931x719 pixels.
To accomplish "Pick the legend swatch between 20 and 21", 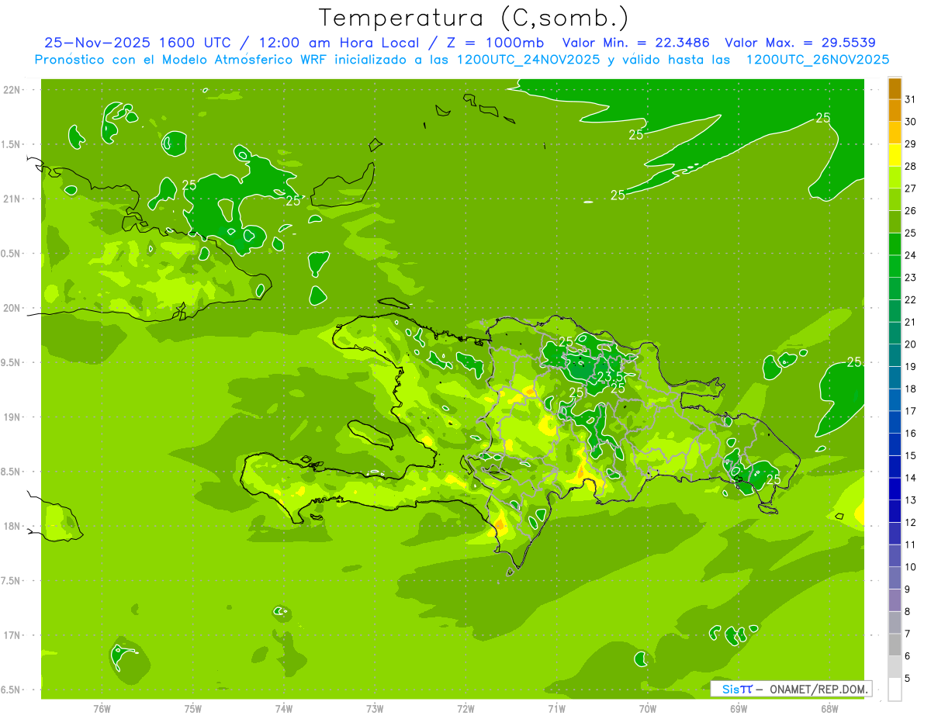I will (895, 334).
